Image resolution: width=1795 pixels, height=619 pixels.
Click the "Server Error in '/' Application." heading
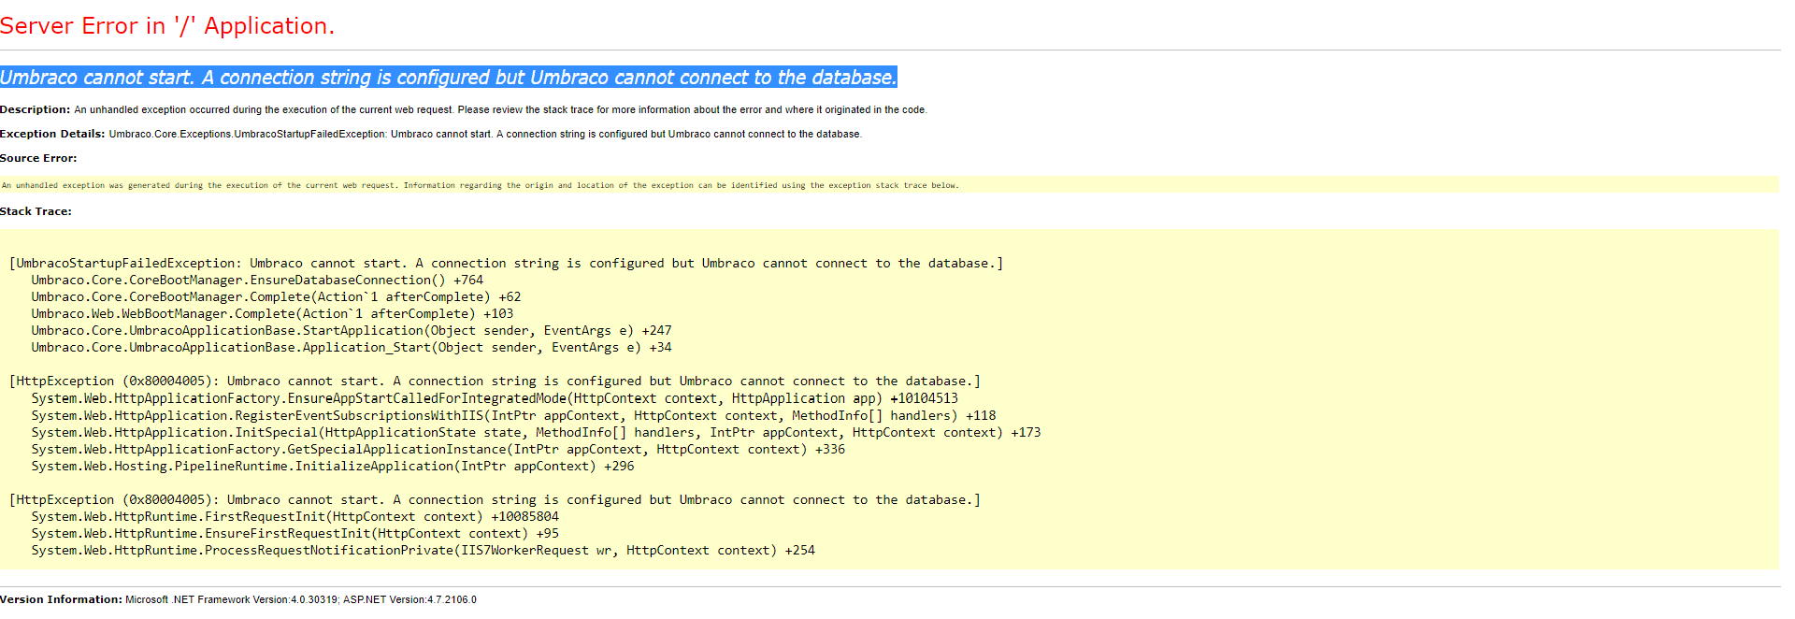(x=167, y=26)
